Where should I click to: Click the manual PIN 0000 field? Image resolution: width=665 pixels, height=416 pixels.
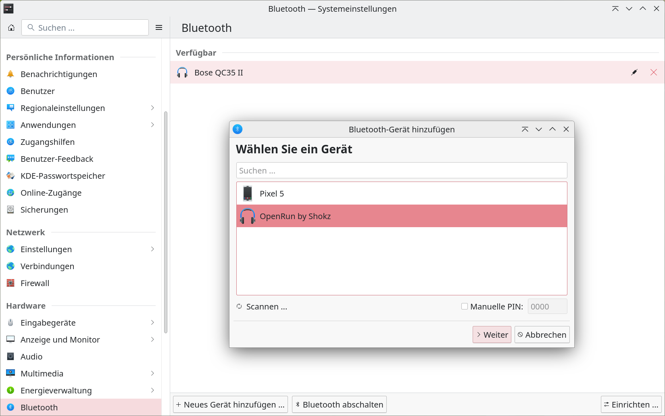[547, 306]
